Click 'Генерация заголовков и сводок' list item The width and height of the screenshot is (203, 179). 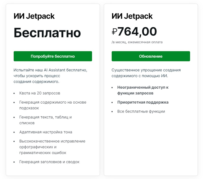(49, 162)
